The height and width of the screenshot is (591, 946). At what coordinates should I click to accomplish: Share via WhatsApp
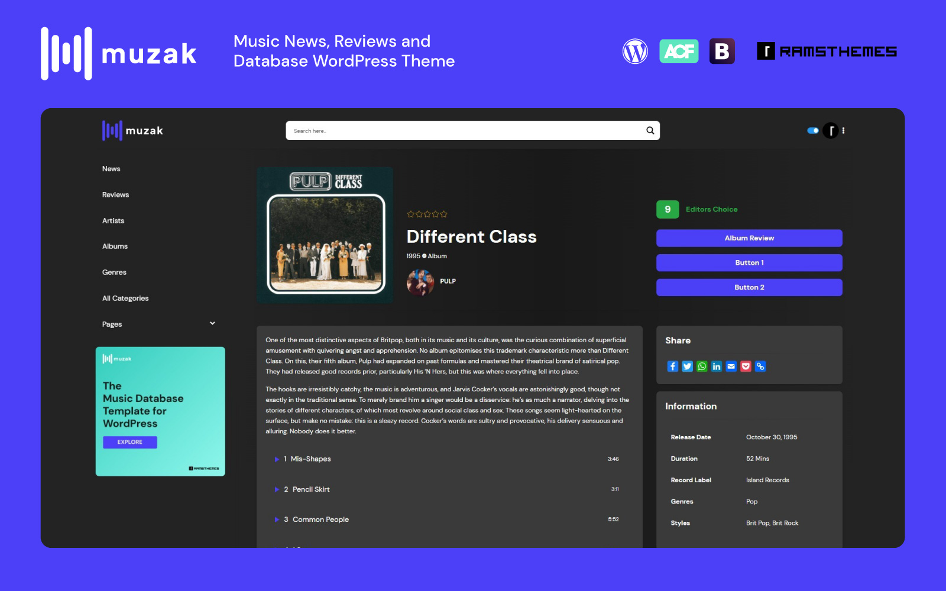coord(702,366)
